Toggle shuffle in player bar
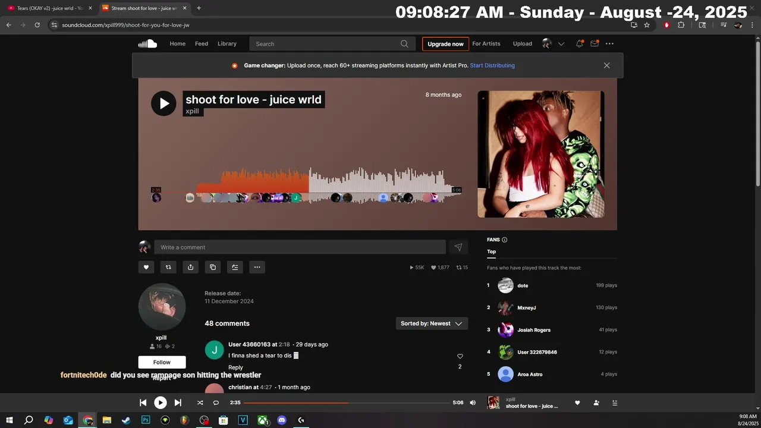761x428 pixels. coord(200,402)
